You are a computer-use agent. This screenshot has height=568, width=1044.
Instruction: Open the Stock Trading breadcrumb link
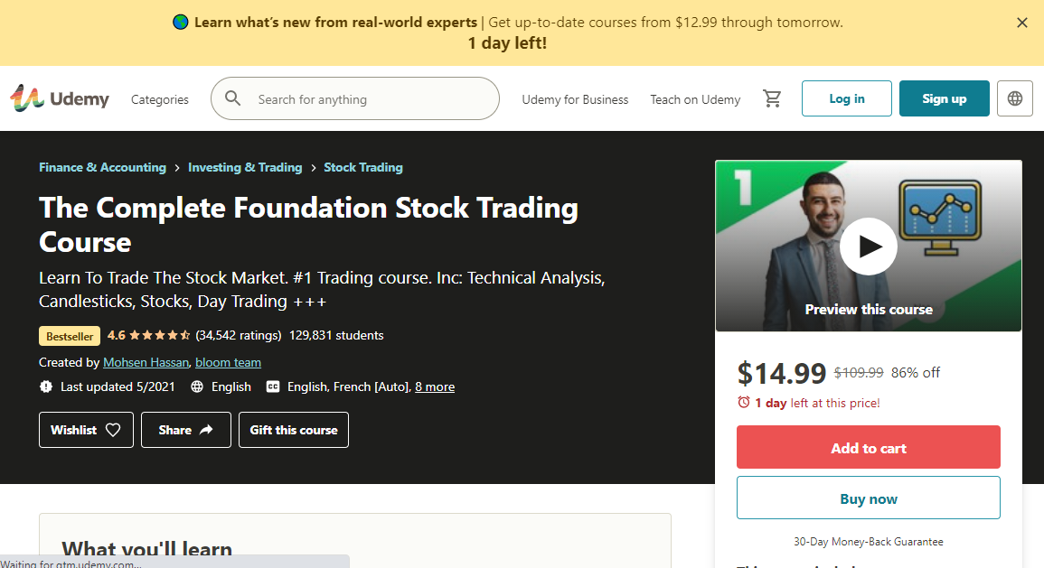click(x=363, y=167)
